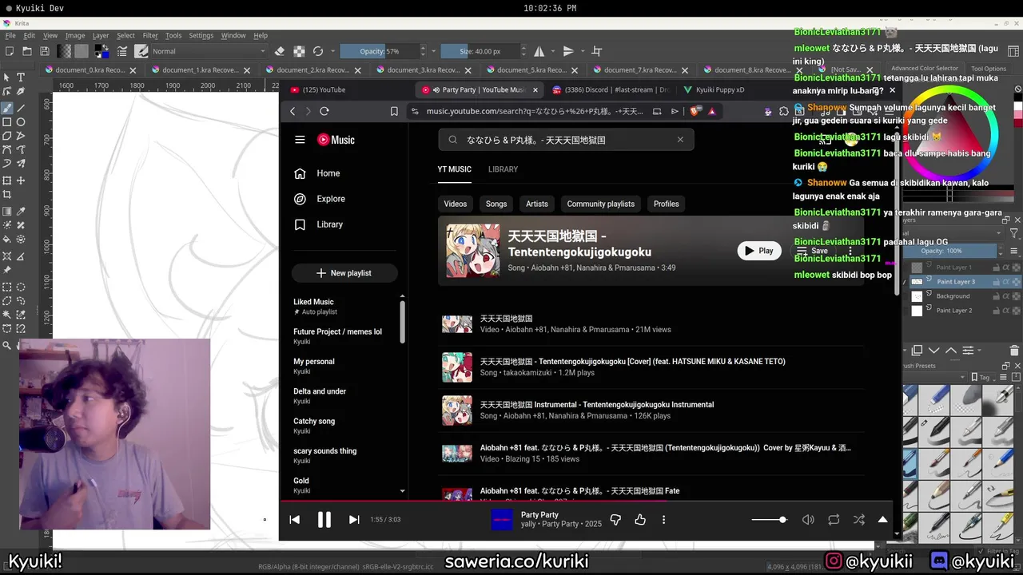1023x575 pixels.
Task: Open the Filter menu in Krita
Action: tap(150, 36)
